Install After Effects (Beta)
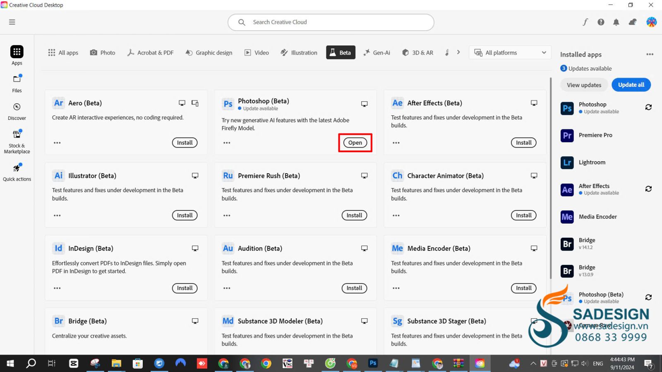662x372 pixels. [x=523, y=143]
